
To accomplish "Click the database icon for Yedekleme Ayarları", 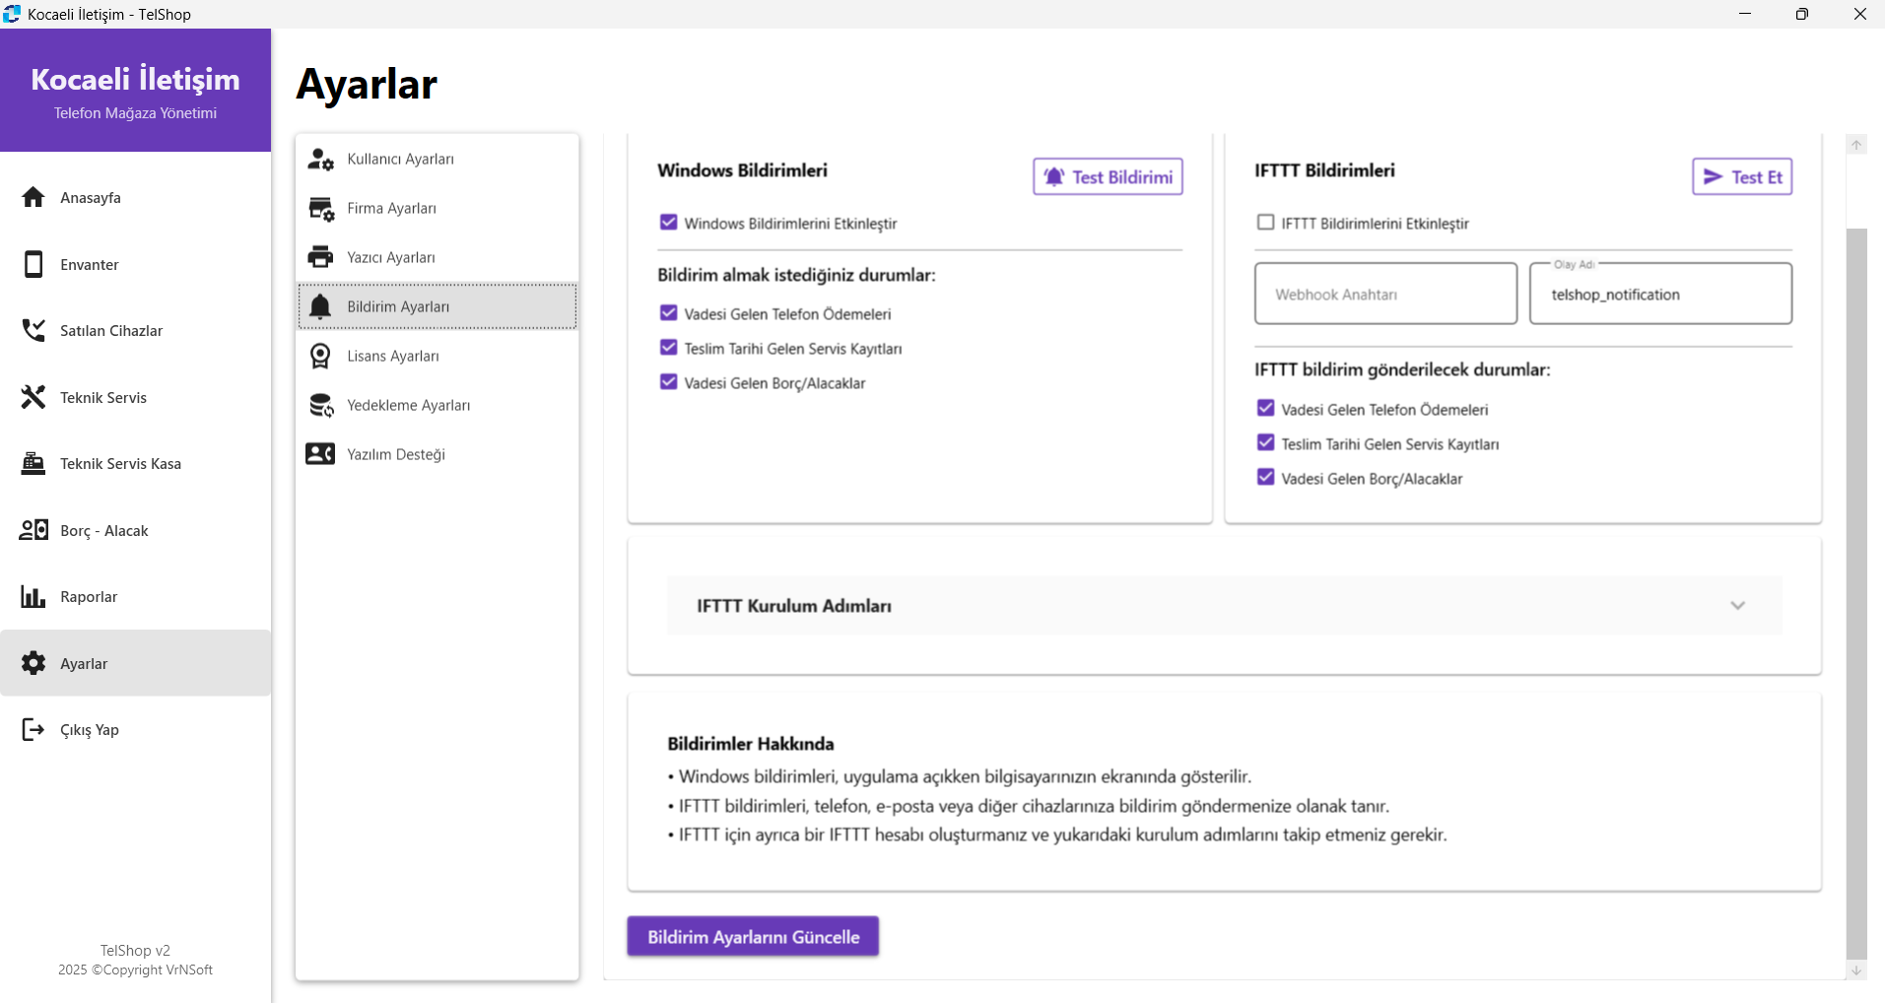I will (321, 405).
